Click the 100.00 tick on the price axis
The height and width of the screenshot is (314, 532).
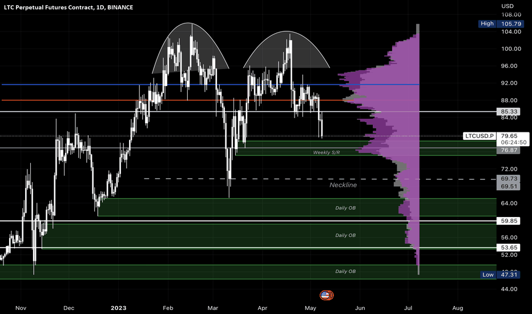(511, 49)
